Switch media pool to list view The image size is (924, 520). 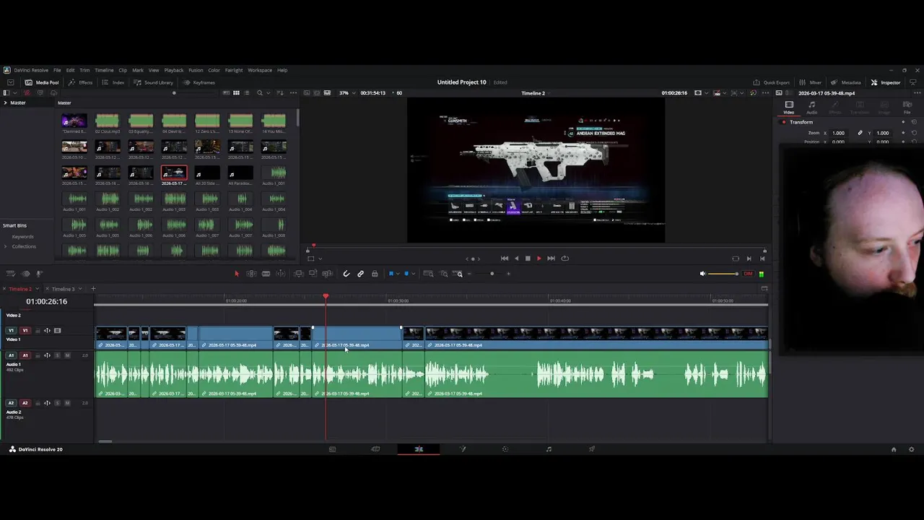(247, 93)
